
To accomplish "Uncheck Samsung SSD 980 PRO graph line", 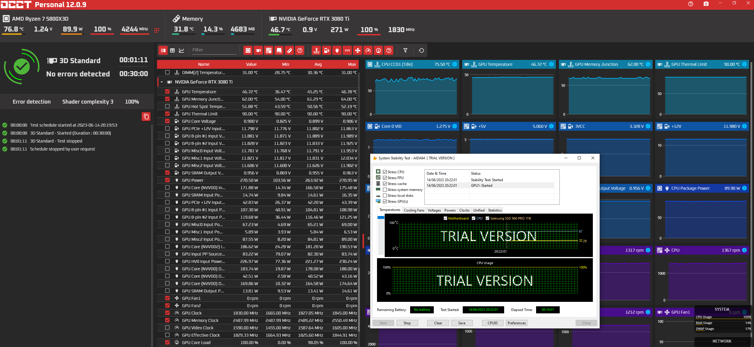I will pos(487,218).
